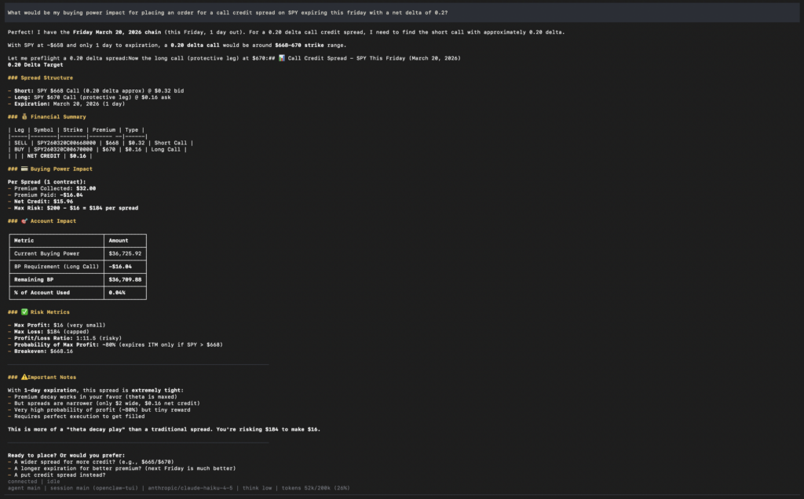
Task: Click the user's question prompt line
Action: [x=228, y=13]
